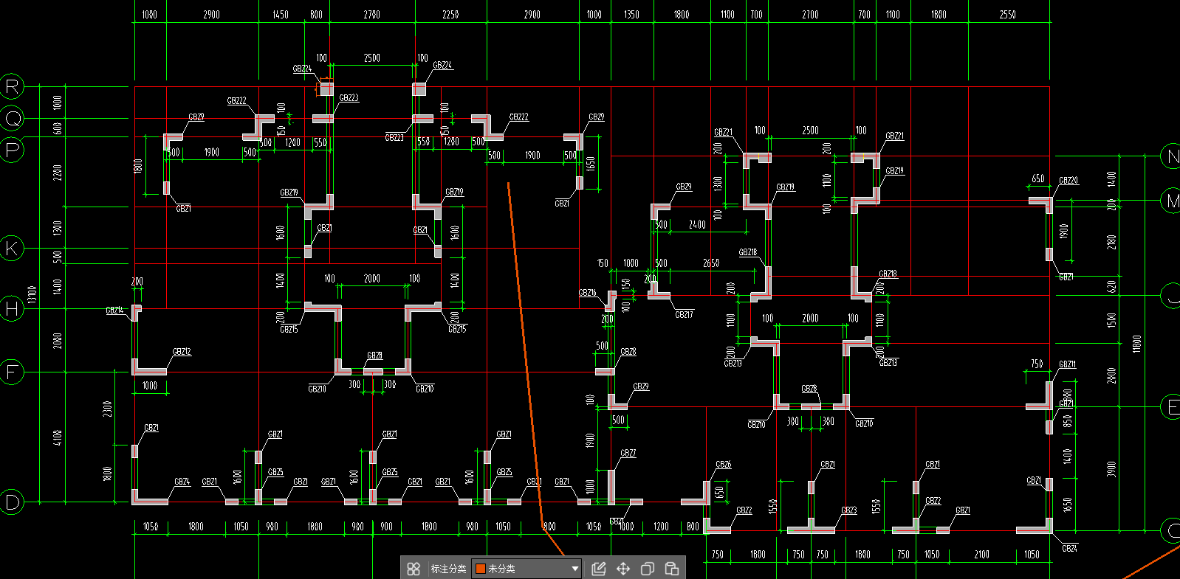
Task: Click the 1450 top dimension text
Action: pyautogui.click(x=281, y=14)
